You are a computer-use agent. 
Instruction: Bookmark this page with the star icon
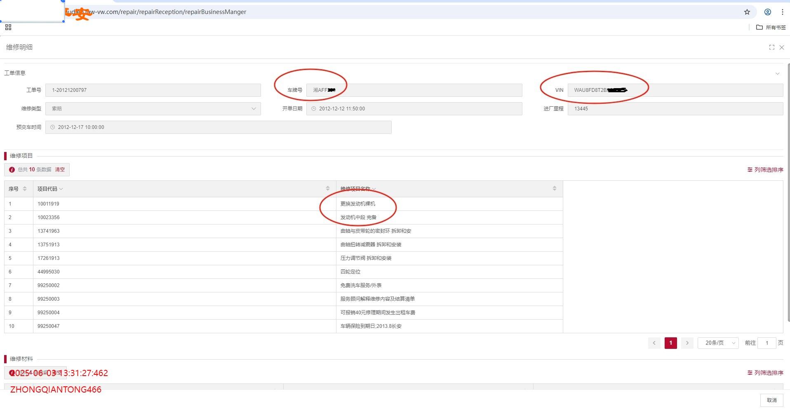[x=747, y=12]
